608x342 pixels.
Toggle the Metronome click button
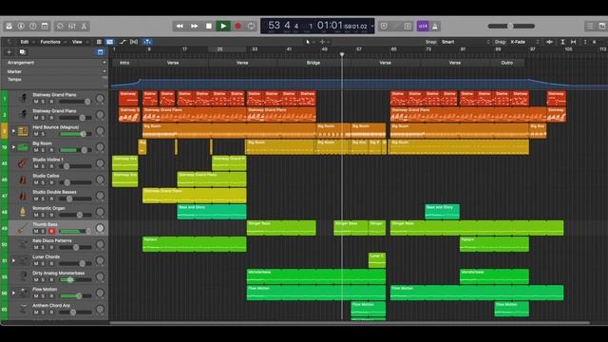click(x=435, y=26)
